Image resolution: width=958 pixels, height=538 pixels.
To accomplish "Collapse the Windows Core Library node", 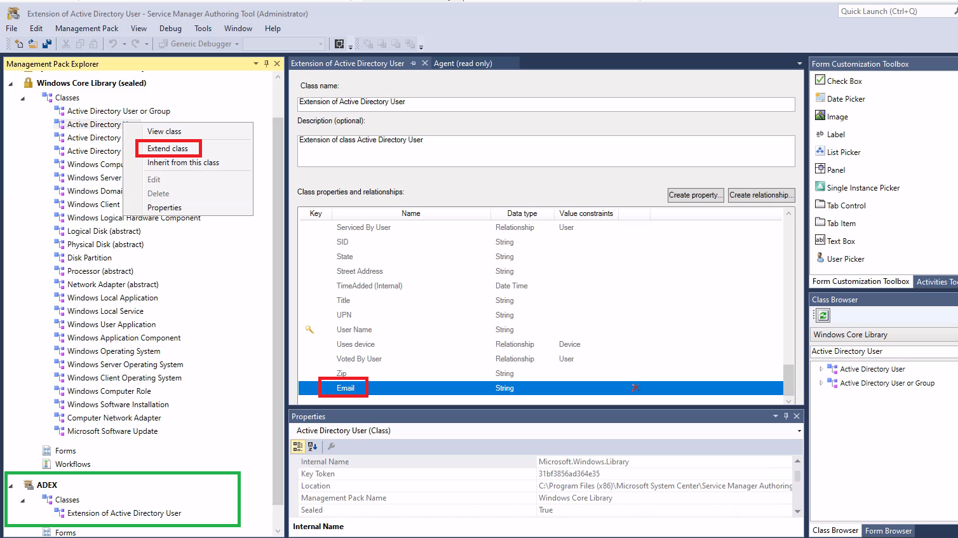I will (11, 84).
